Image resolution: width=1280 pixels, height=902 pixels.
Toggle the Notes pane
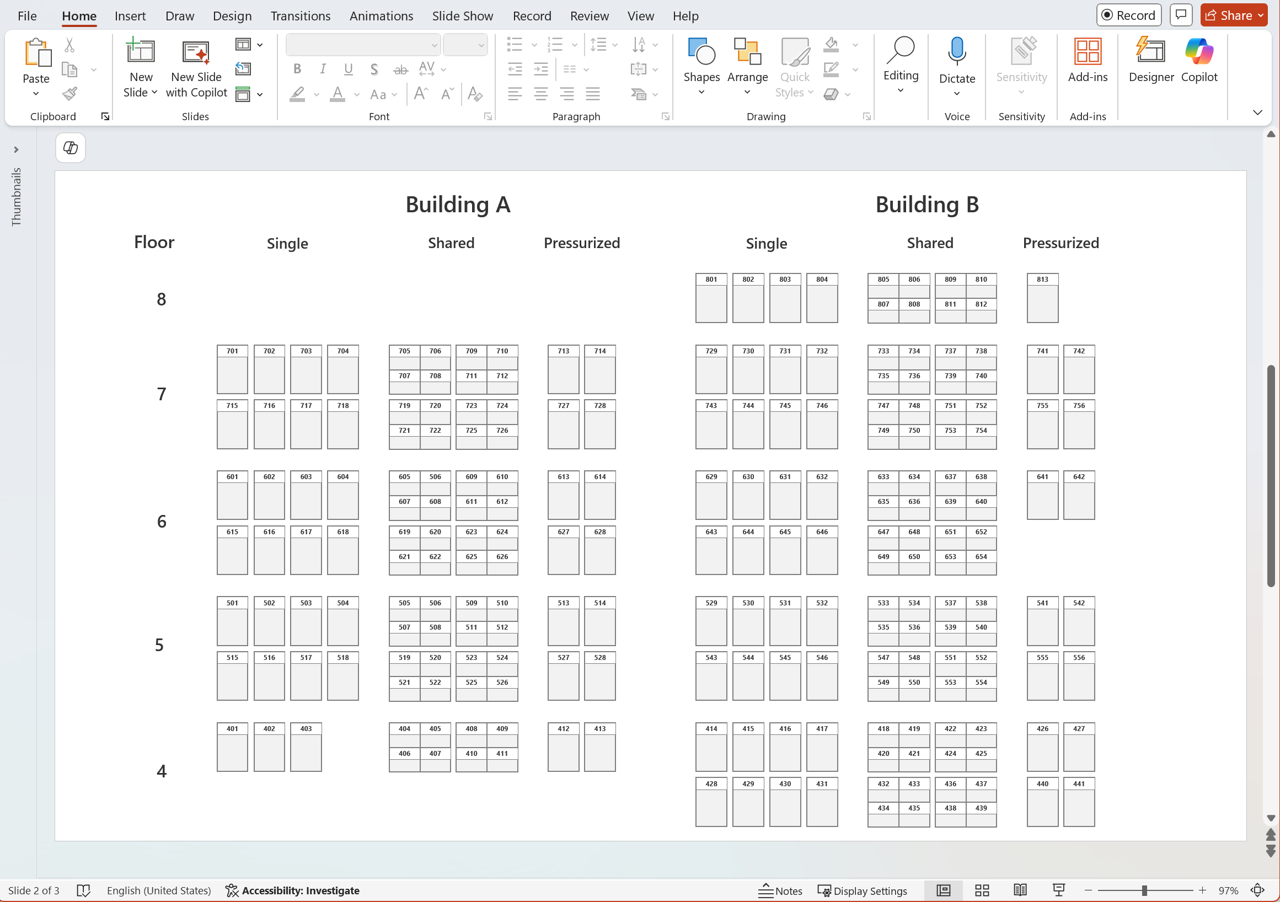(x=780, y=890)
